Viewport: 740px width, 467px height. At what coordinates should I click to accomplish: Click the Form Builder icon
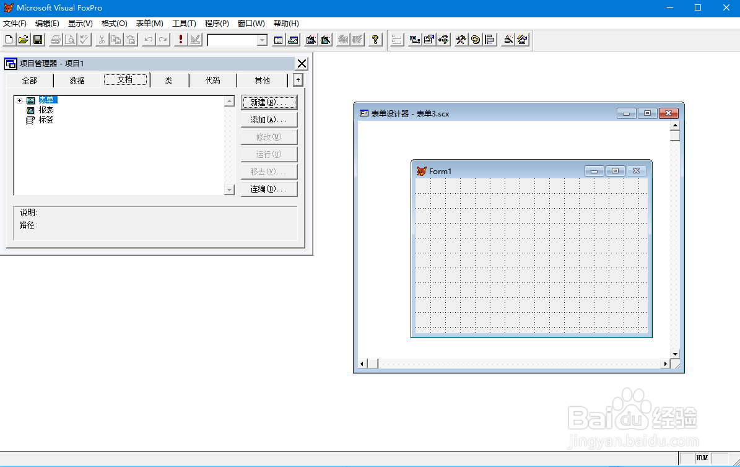click(508, 40)
